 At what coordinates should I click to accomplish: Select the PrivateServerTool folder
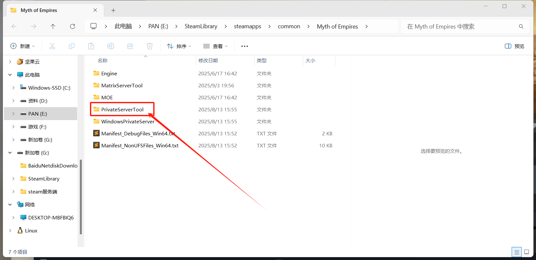pos(118,109)
